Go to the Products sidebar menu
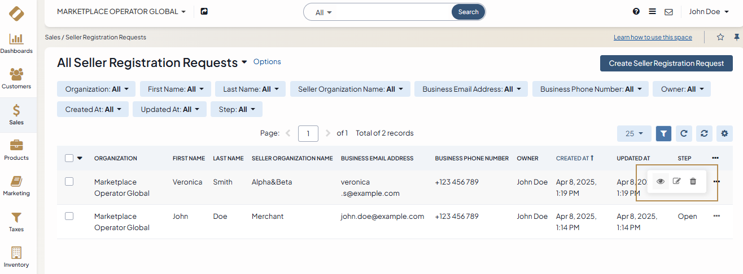This screenshot has width=743, height=274. pos(16,150)
